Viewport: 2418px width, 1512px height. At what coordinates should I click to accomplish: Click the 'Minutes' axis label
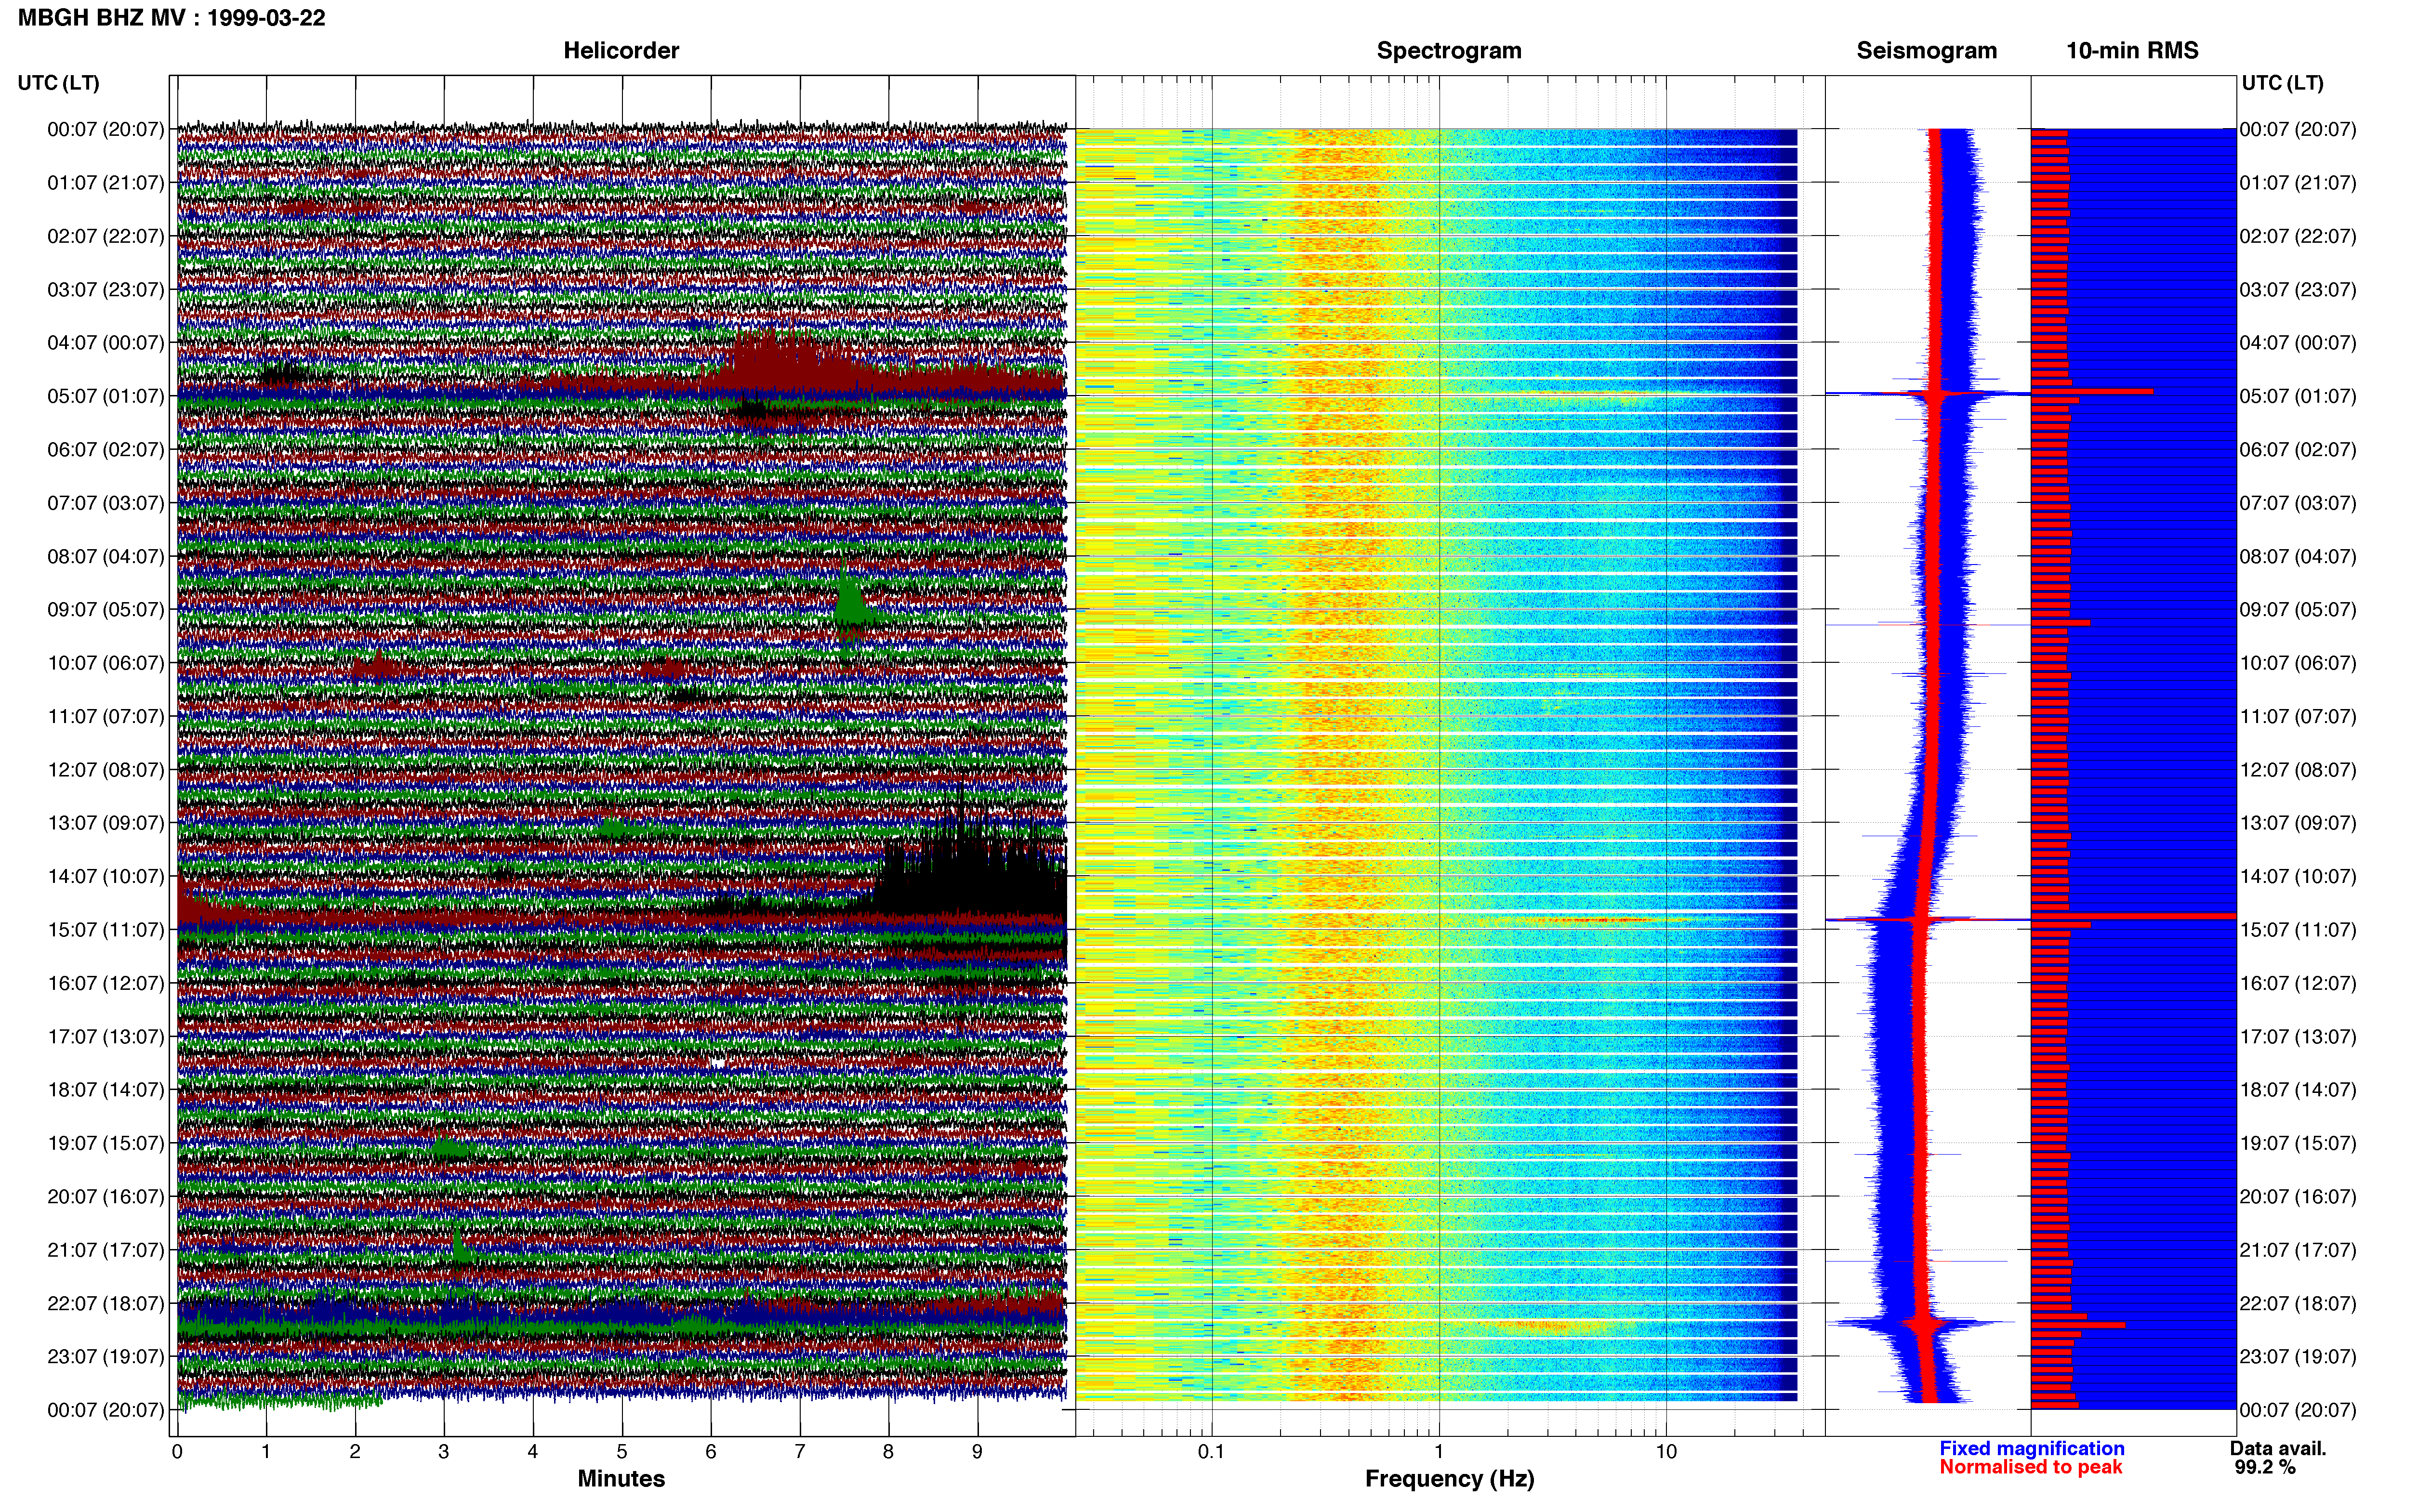pos(621,1479)
